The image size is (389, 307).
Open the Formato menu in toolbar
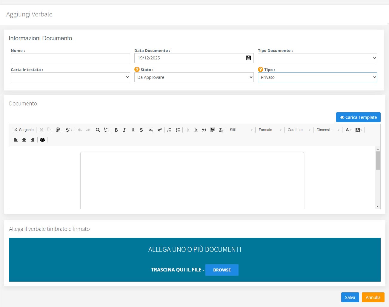click(x=270, y=130)
